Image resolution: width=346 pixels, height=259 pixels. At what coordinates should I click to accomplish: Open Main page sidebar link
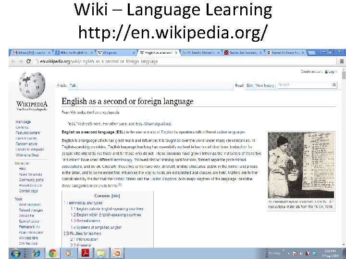click(x=23, y=122)
